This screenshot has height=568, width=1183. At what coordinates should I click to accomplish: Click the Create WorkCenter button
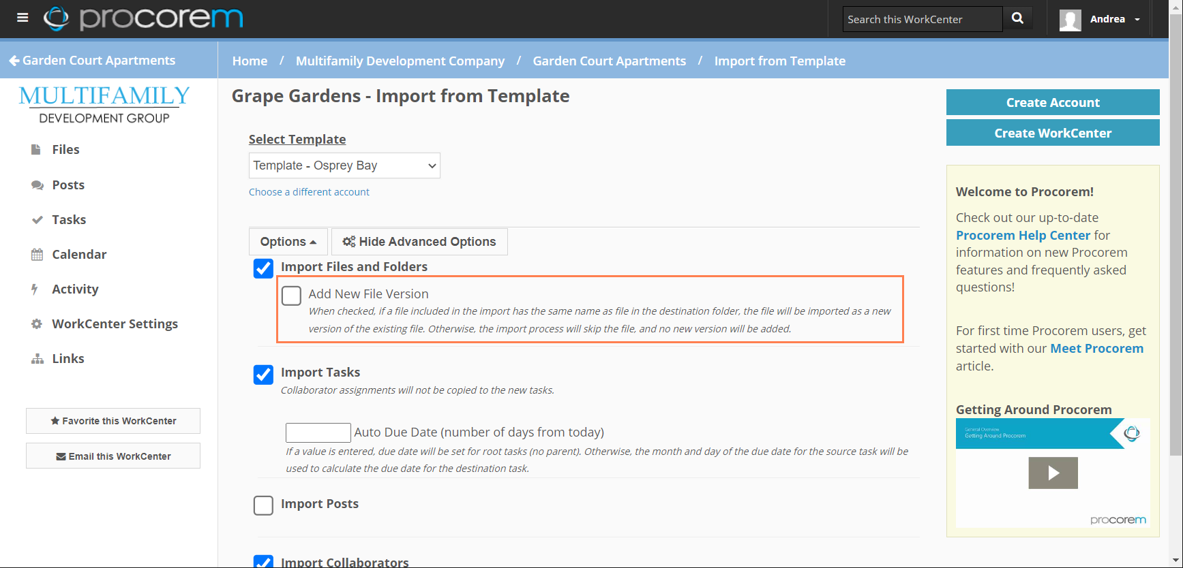coord(1052,133)
